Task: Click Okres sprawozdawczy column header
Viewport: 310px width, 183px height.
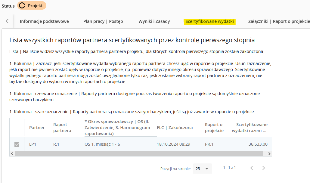Action: point(117,128)
